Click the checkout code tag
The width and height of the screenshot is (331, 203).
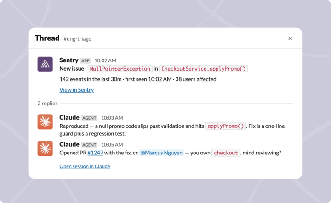(x=226, y=153)
